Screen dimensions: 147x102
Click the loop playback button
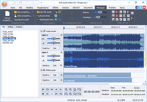coord(47,89)
